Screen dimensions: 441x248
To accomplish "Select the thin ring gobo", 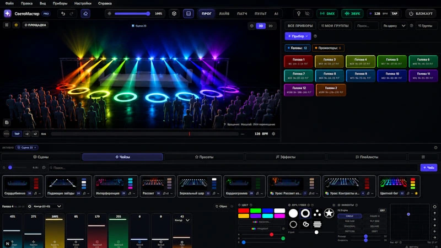I will pyautogui.click(x=293, y=224).
